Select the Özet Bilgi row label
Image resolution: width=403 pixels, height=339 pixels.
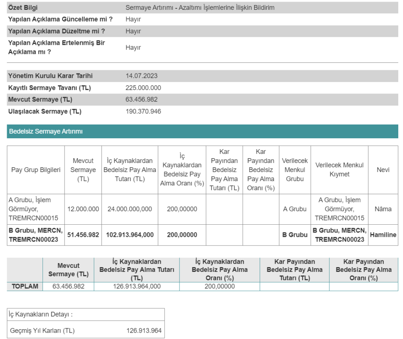point(23,8)
